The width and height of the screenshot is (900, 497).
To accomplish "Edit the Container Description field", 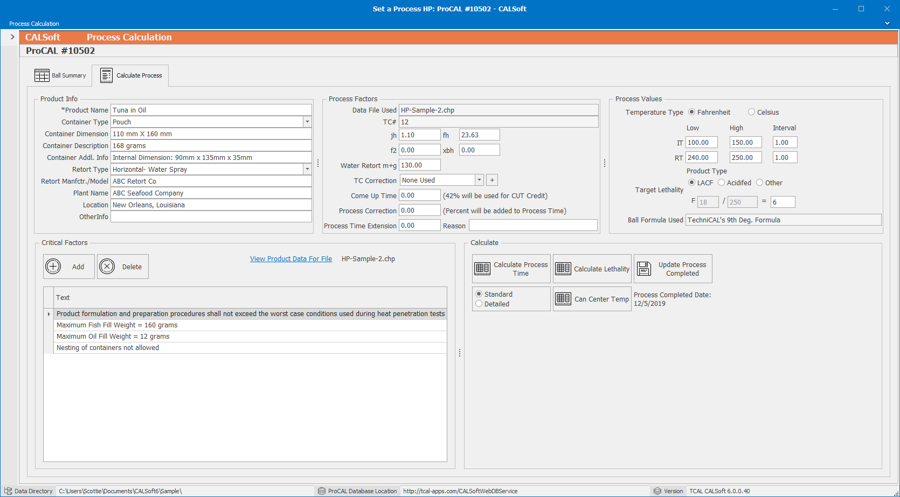I will (211, 146).
